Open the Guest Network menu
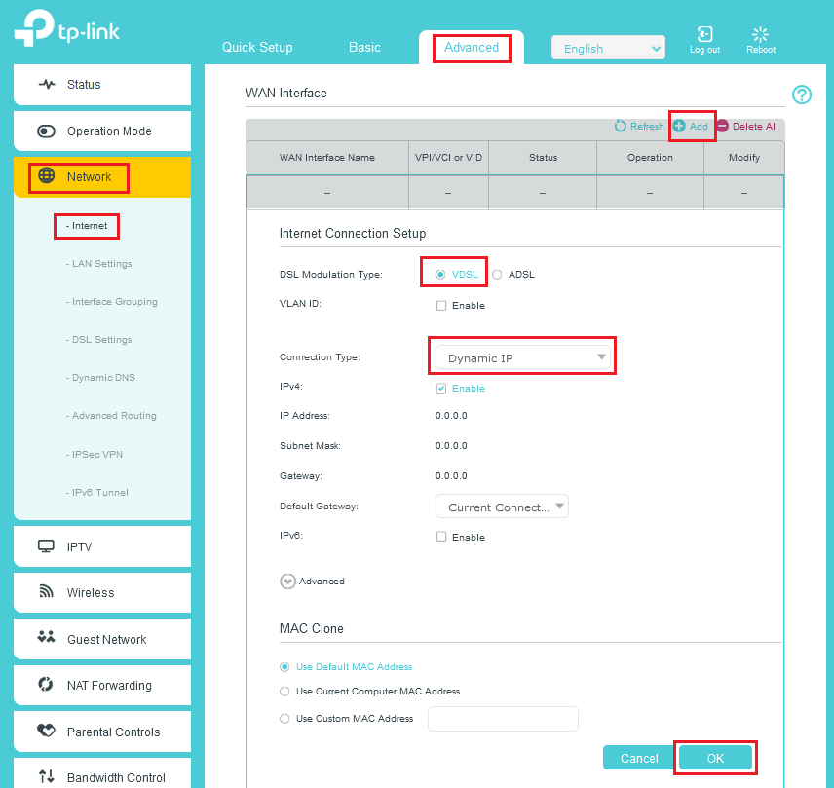This screenshot has height=788, width=834. (102, 639)
